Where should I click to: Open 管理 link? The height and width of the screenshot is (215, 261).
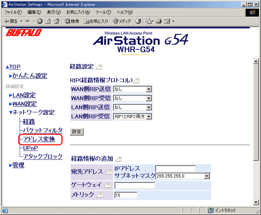18,165
